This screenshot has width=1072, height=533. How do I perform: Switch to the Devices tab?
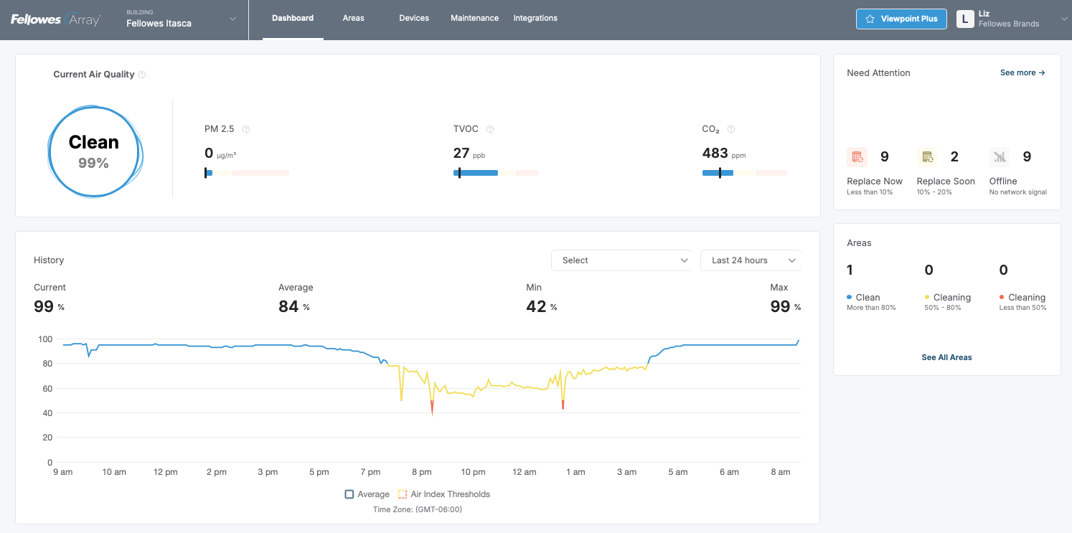point(414,18)
